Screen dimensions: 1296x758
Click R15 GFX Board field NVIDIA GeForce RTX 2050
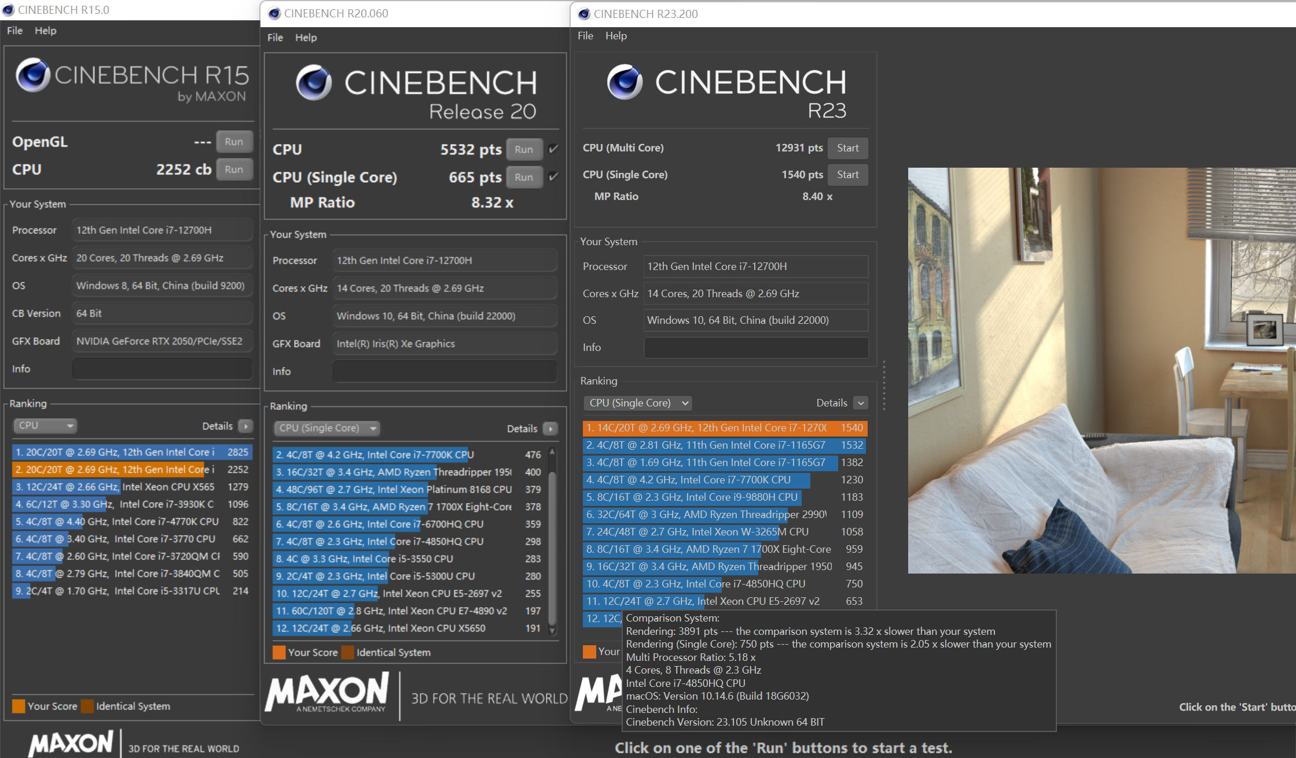coord(162,341)
